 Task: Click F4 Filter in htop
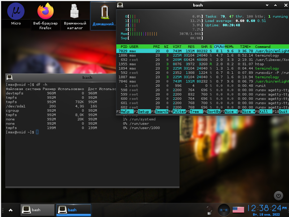point(177,112)
